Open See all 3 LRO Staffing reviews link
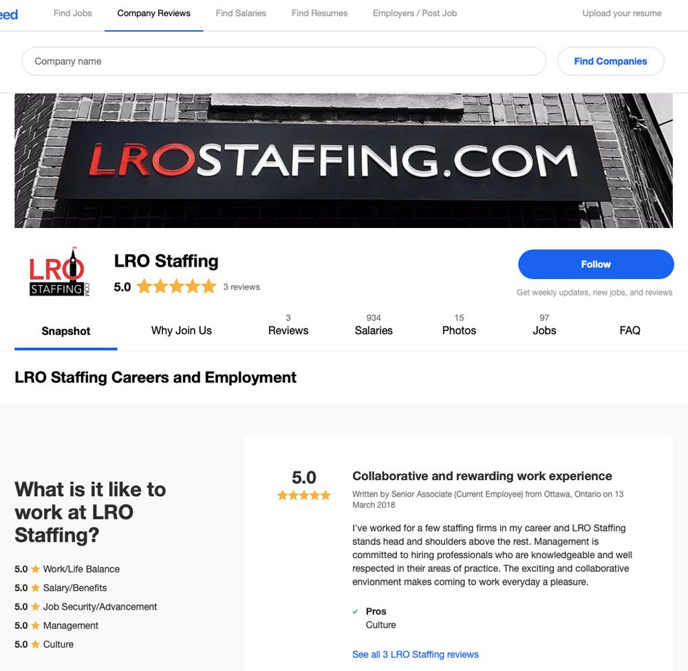Image resolution: width=688 pixels, height=671 pixels. click(415, 654)
